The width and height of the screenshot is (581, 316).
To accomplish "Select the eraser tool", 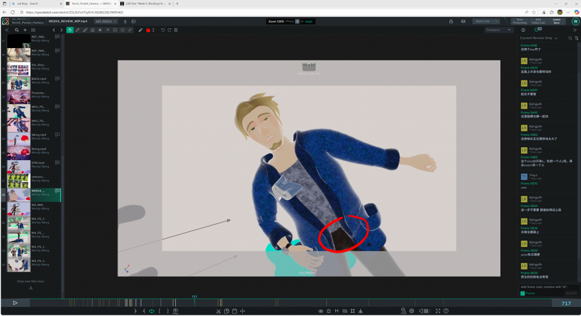I will (92, 30).
